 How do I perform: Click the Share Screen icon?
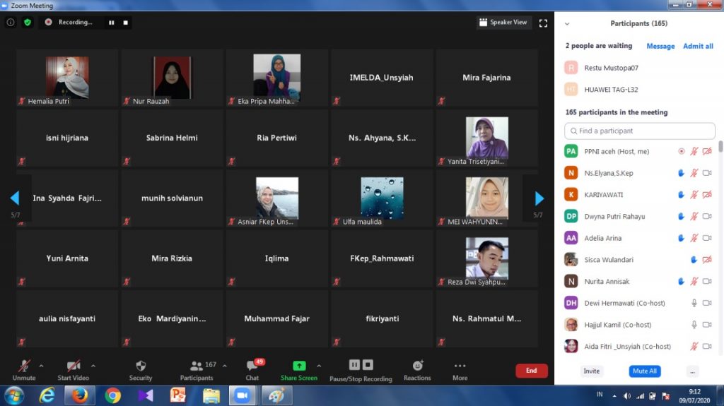click(x=298, y=366)
